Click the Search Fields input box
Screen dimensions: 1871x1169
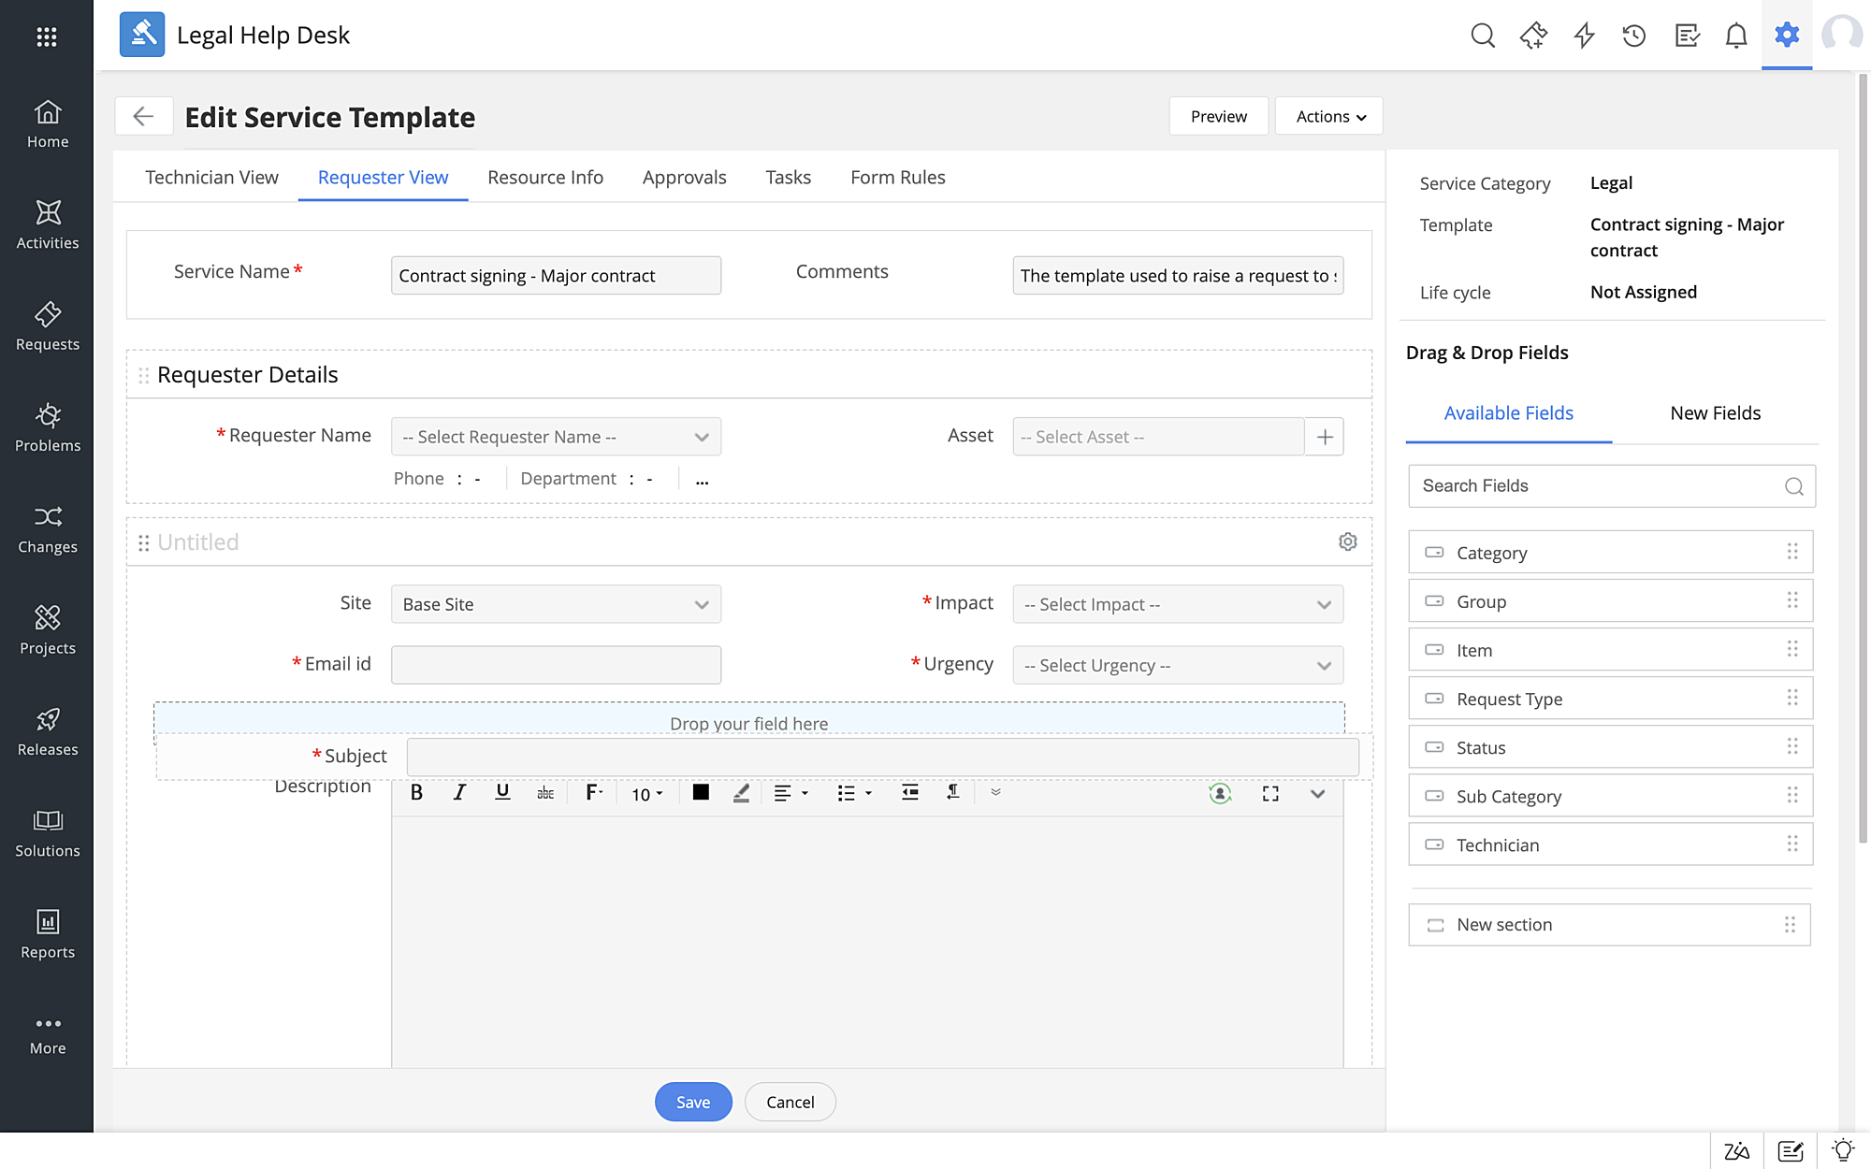[1590, 485]
